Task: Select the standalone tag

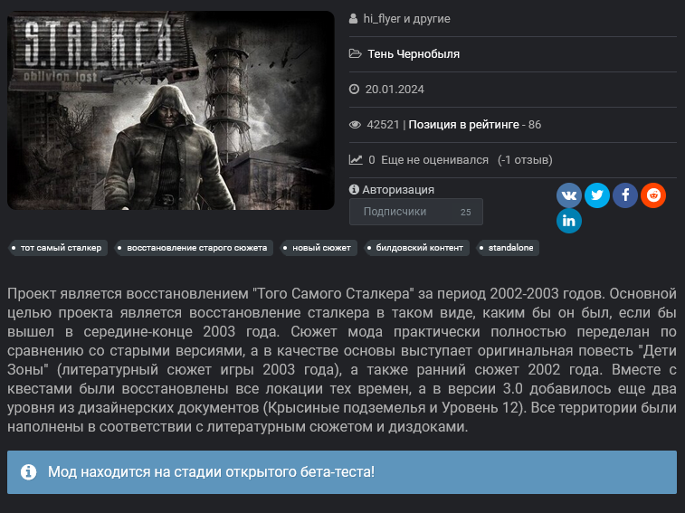Action: [x=508, y=248]
